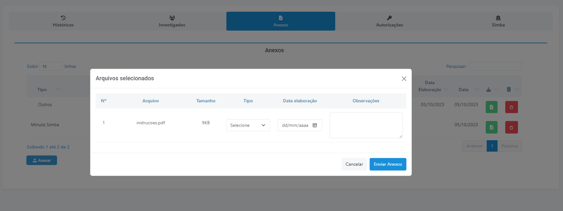Download the Outros row attachment
The image size is (563, 211).
point(492,107)
